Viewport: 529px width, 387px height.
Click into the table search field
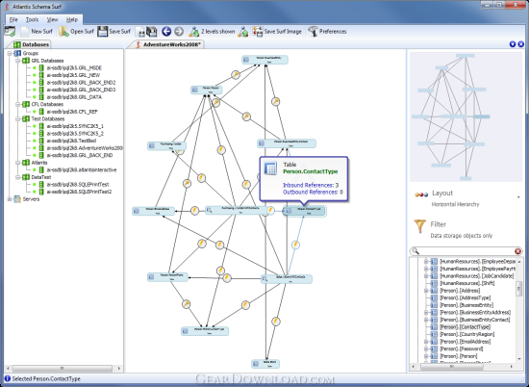466,251
